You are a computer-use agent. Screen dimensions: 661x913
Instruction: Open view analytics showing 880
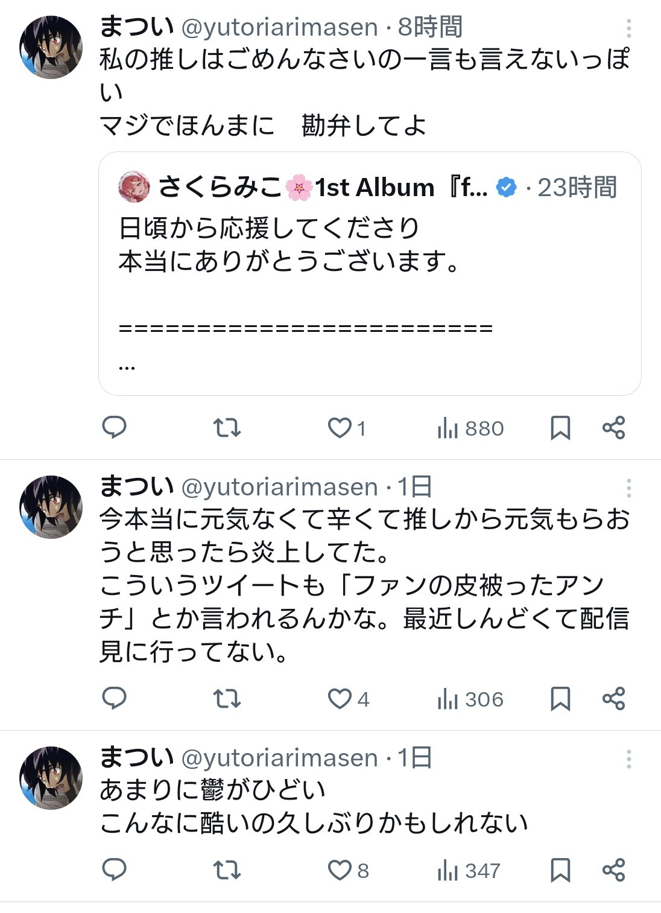(x=470, y=428)
